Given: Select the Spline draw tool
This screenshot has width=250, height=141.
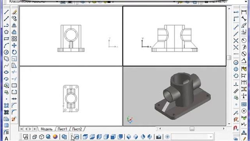Looking at the screenshot, I should point(6,65).
